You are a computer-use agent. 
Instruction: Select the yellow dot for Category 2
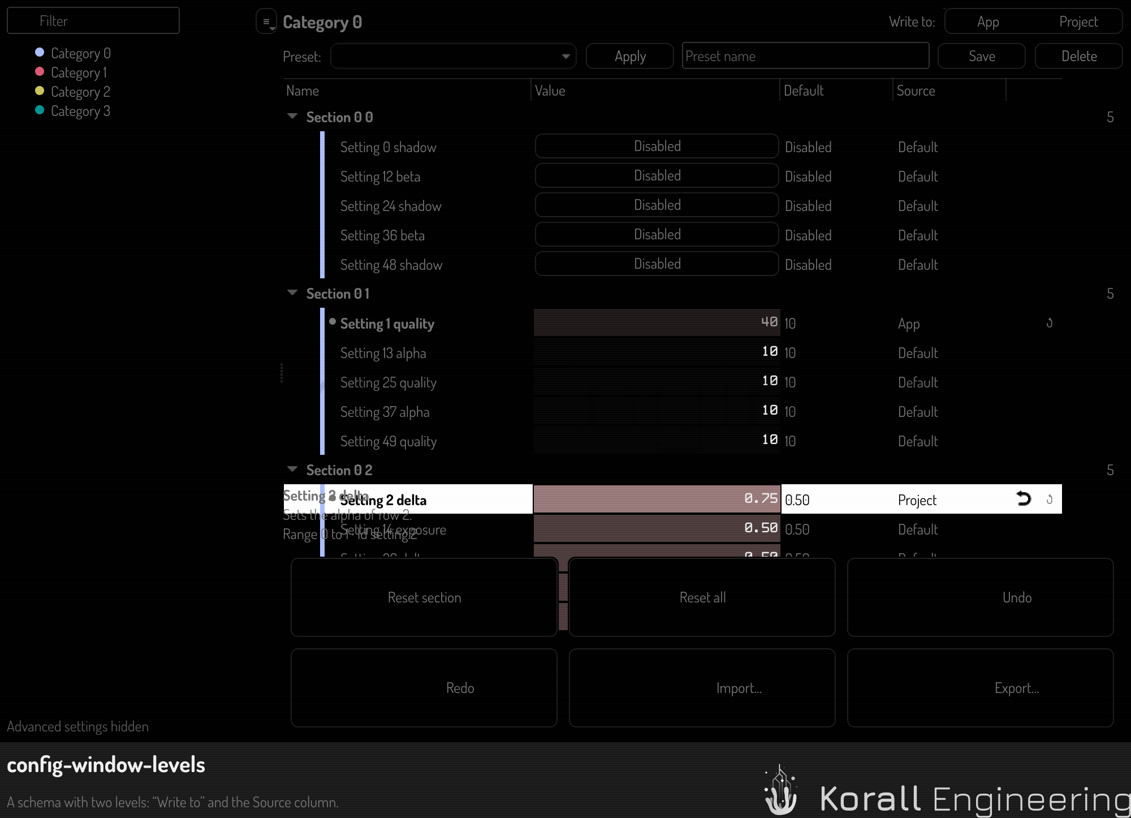click(40, 91)
